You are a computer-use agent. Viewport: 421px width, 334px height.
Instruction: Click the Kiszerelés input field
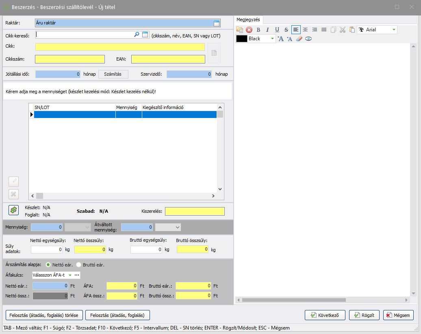click(x=195, y=212)
